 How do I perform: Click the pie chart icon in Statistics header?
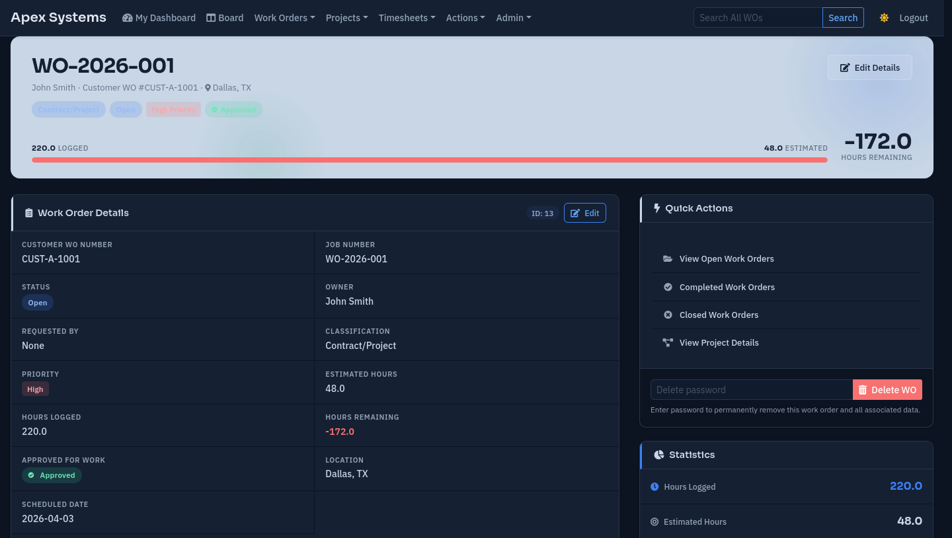coord(658,455)
